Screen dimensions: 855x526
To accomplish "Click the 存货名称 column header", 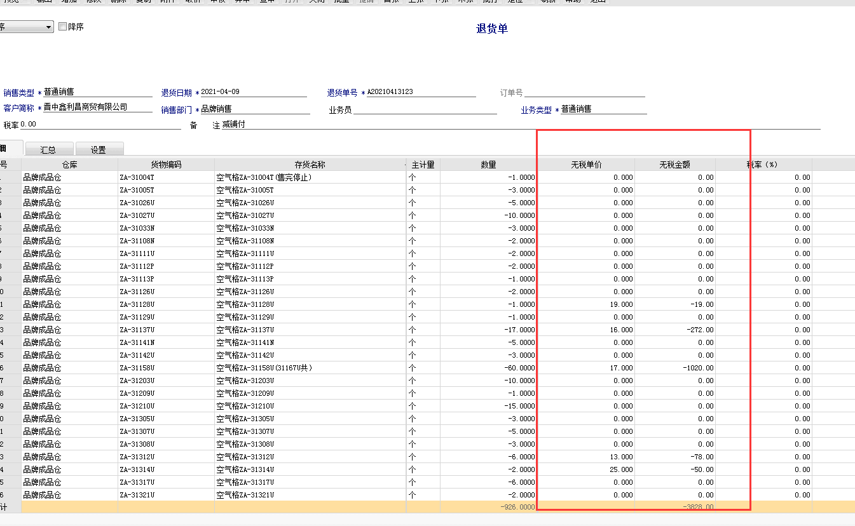I will pos(310,165).
